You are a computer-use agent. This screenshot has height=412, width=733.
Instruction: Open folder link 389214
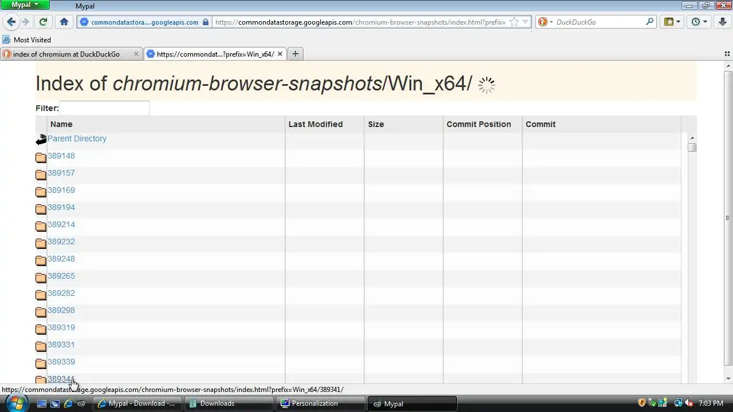tap(61, 224)
